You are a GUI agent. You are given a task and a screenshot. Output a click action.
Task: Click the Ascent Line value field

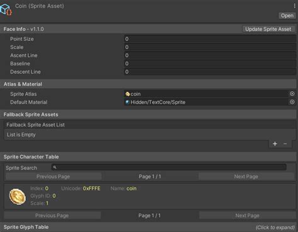[210, 55]
